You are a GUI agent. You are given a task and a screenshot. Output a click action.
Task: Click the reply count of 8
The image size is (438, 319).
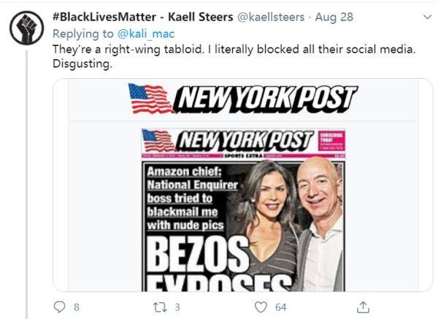coord(77,307)
